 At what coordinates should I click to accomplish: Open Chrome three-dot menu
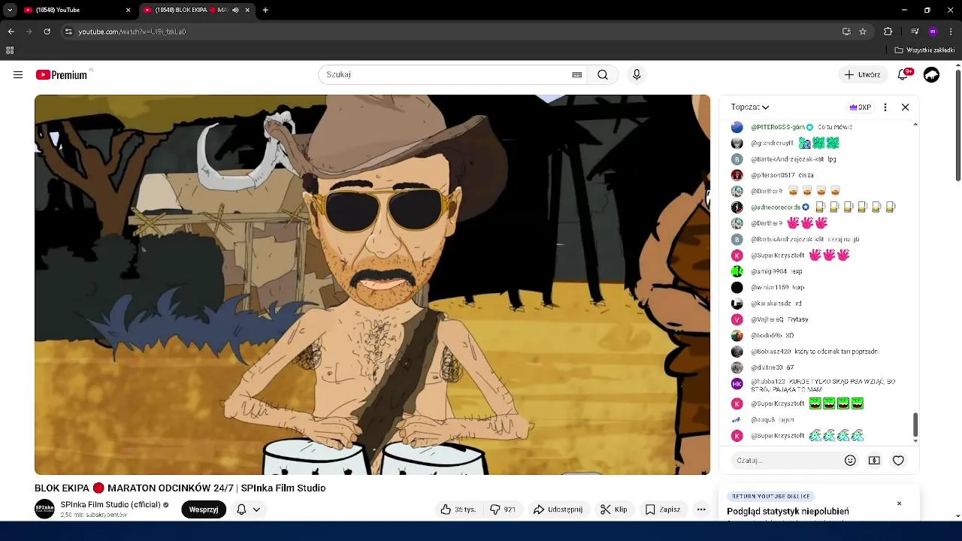click(x=951, y=32)
